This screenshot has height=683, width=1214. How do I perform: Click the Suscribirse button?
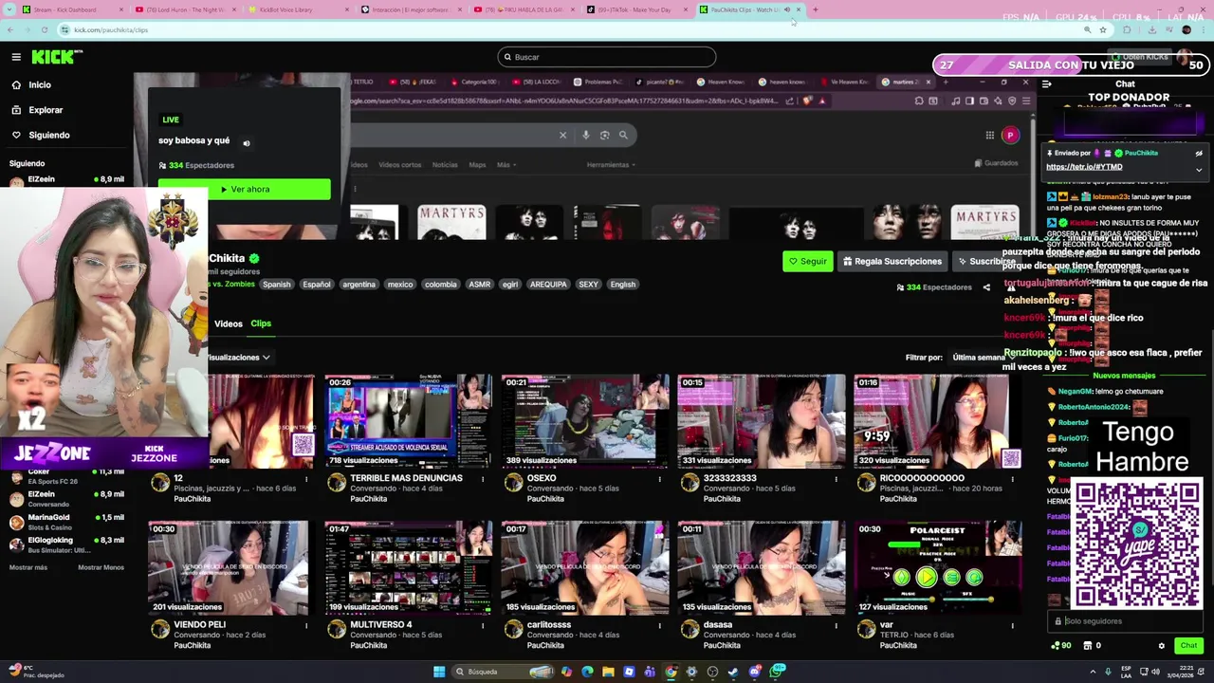[986, 262]
